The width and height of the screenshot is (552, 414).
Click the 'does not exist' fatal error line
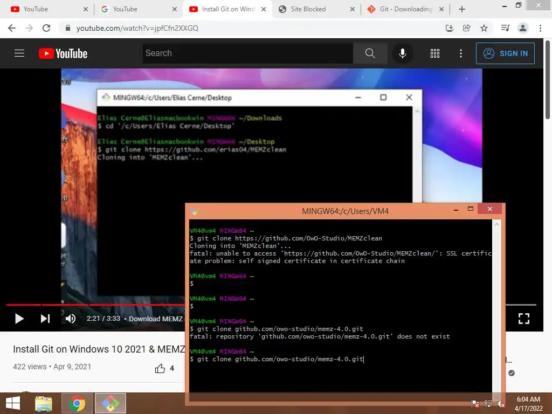point(320,336)
